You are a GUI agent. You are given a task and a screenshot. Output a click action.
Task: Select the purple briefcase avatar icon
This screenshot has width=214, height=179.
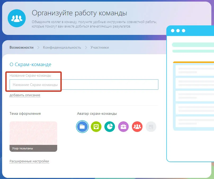tap(123, 127)
